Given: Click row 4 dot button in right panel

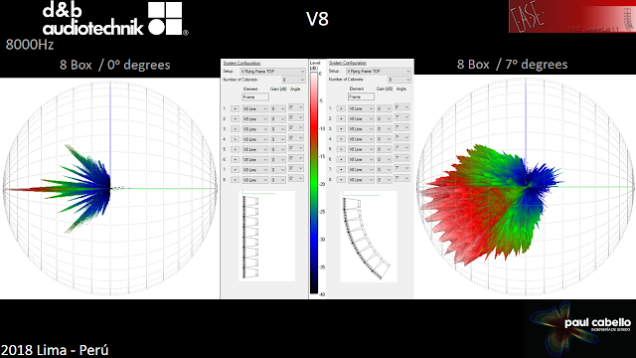Looking at the screenshot, I should pos(341,139).
